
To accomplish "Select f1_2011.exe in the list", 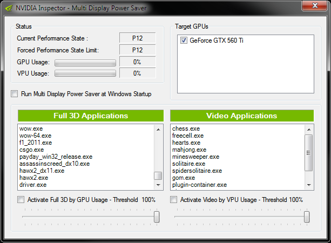I will (36, 143).
